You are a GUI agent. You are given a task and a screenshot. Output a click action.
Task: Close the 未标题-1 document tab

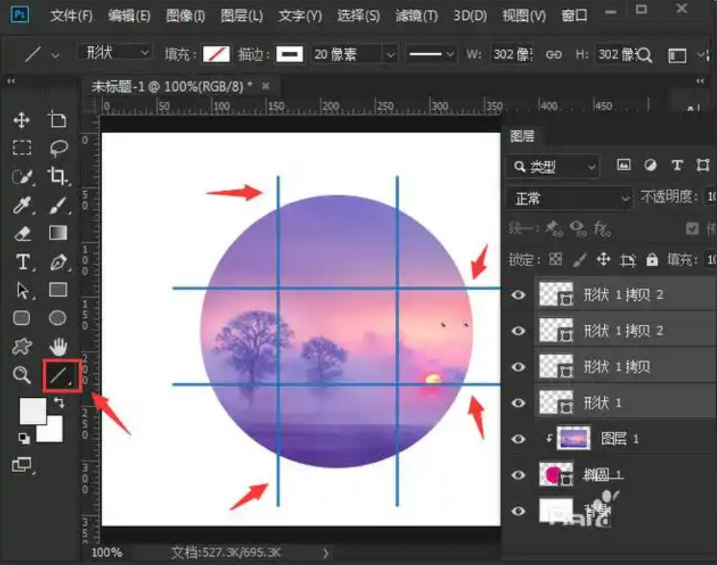pyautogui.click(x=266, y=86)
